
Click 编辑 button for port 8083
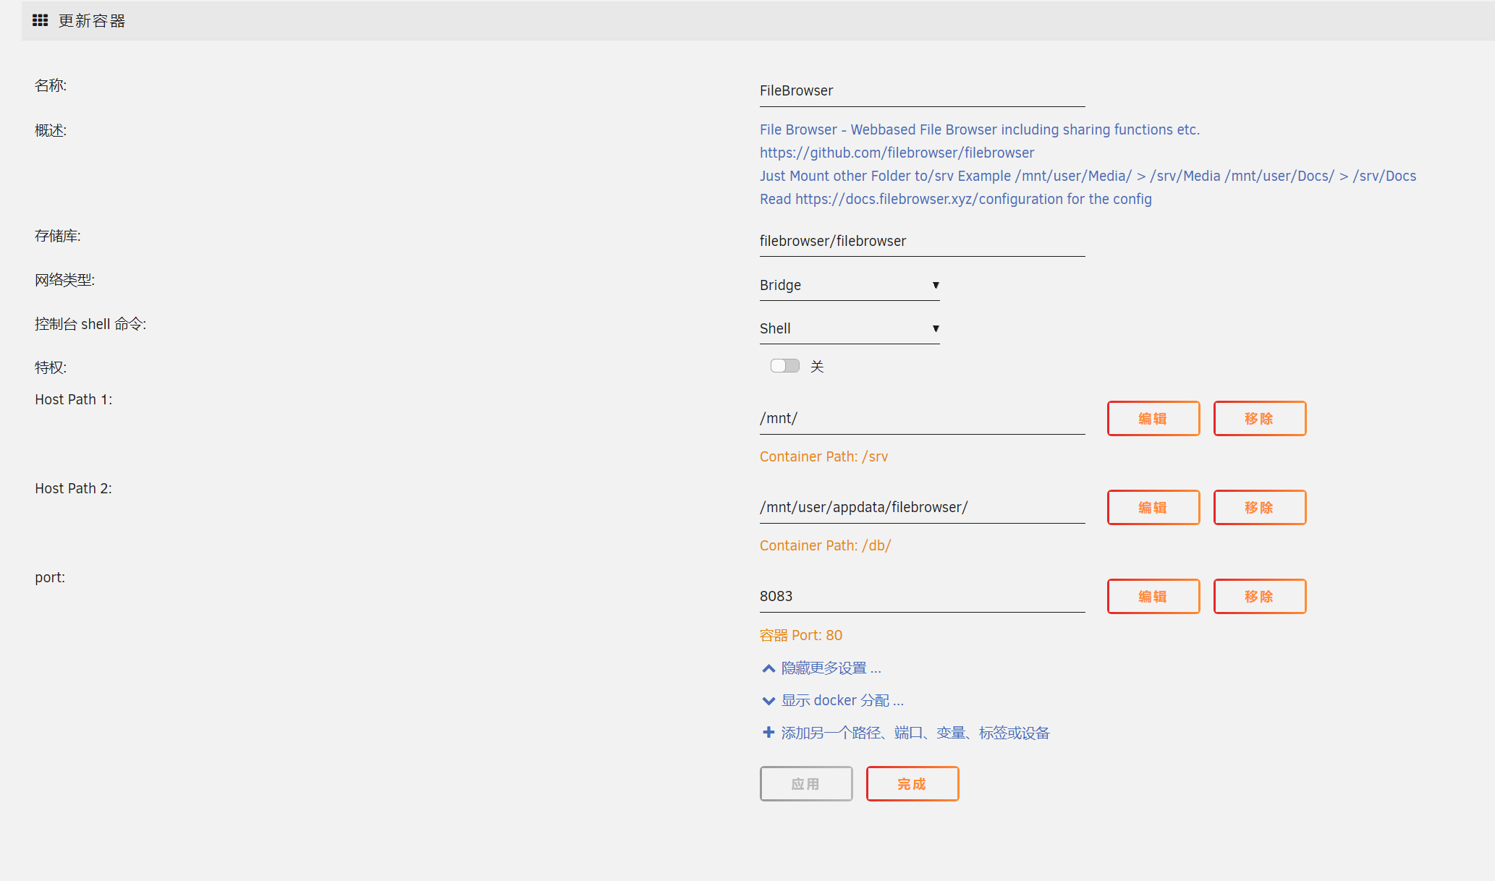(x=1153, y=597)
